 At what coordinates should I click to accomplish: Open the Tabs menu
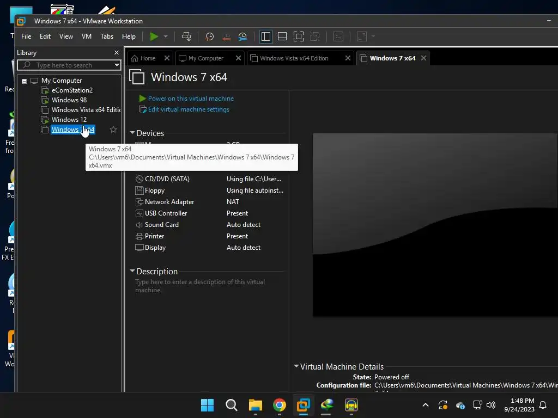point(107,36)
